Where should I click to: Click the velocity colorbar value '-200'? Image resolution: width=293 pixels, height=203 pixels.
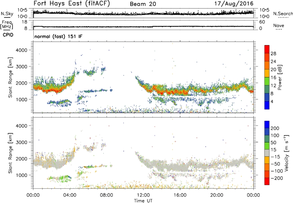(277, 178)
